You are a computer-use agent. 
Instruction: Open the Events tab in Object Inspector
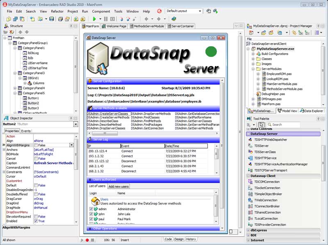coord(26,131)
